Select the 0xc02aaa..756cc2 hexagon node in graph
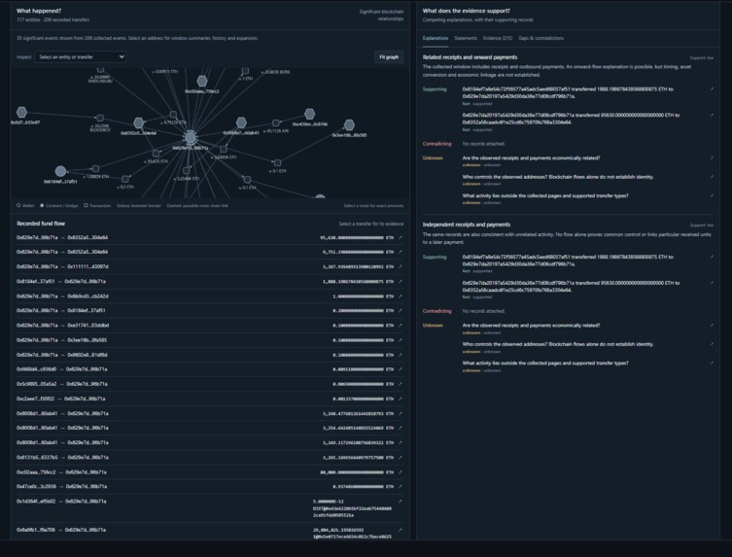732x557 pixels. (201, 82)
